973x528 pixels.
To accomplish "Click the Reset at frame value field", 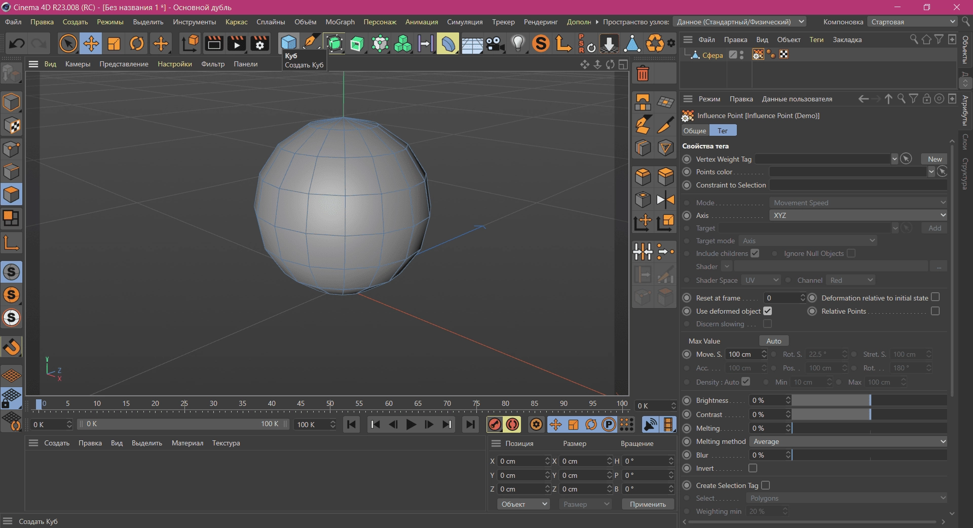I will coord(784,298).
